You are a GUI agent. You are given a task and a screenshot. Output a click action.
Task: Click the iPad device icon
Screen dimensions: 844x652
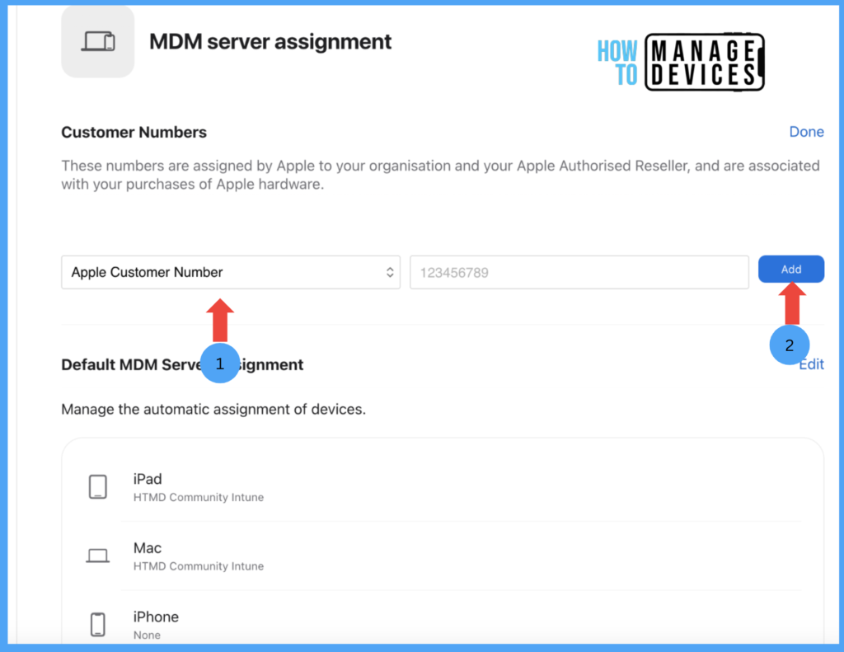(97, 486)
